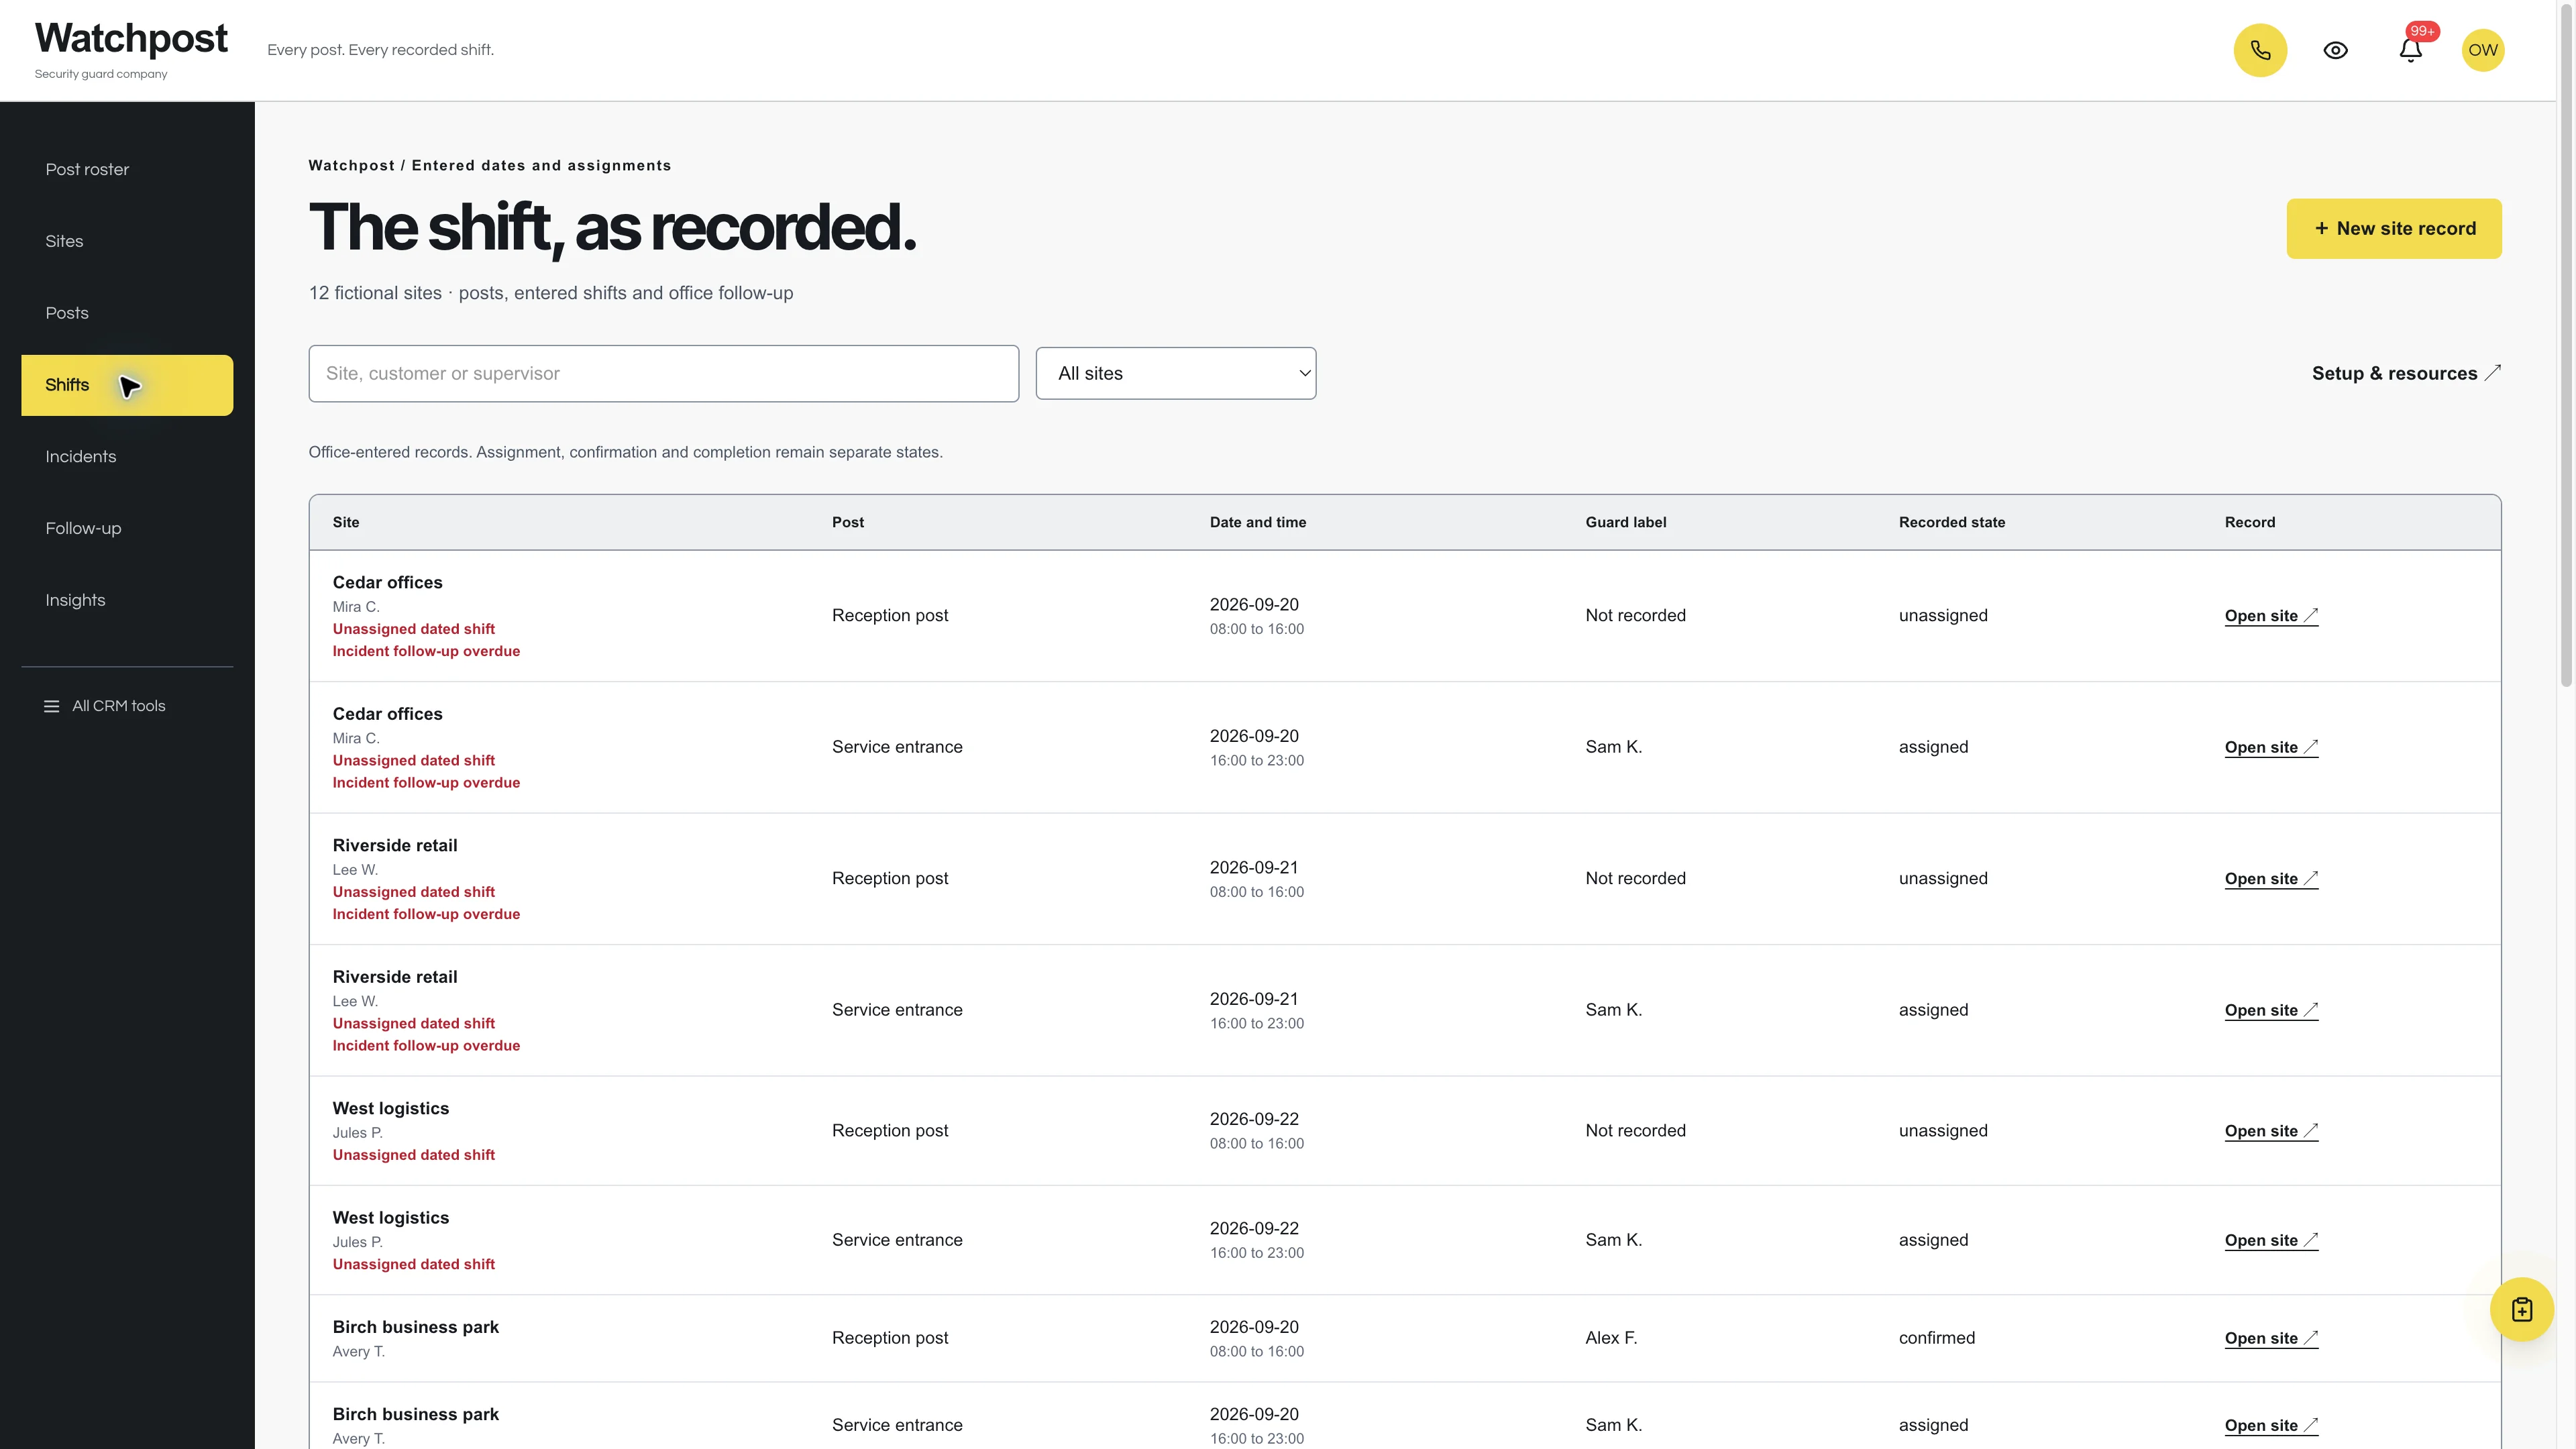Click the 2026-09-22 08:00 to 16:00 cell
Viewport: 2576px width, 1449px height.
(x=1256, y=1131)
